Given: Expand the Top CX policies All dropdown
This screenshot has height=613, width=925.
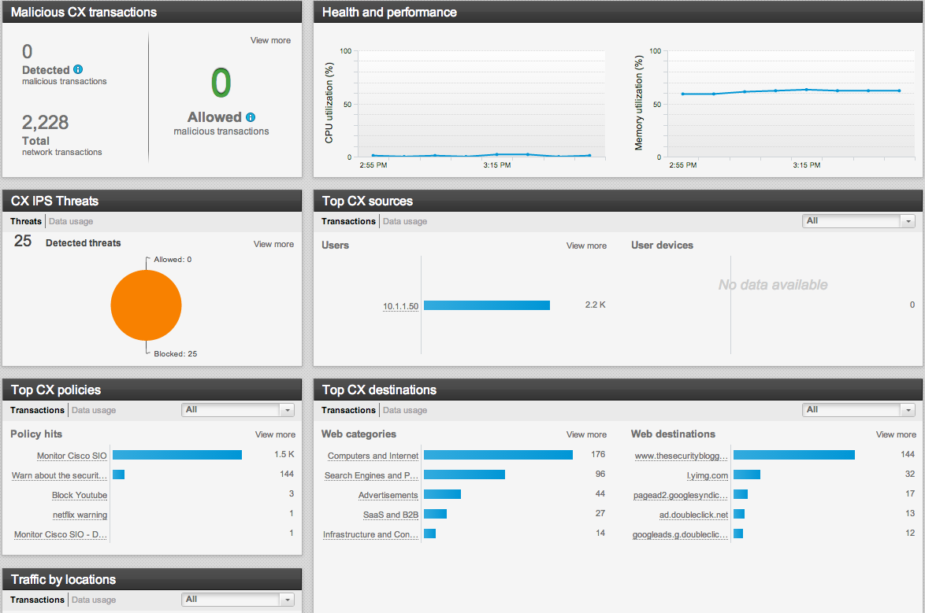Looking at the screenshot, I should (237, 410).
